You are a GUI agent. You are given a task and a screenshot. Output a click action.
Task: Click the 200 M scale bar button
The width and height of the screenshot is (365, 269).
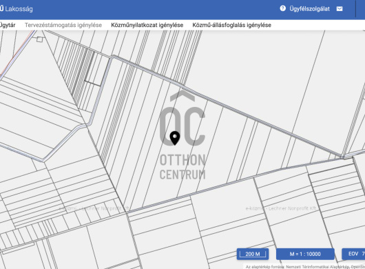[x=253, y=254]
